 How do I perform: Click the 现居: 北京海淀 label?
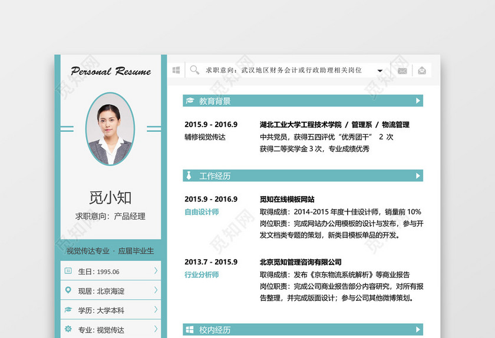click(x=101, y=291)
